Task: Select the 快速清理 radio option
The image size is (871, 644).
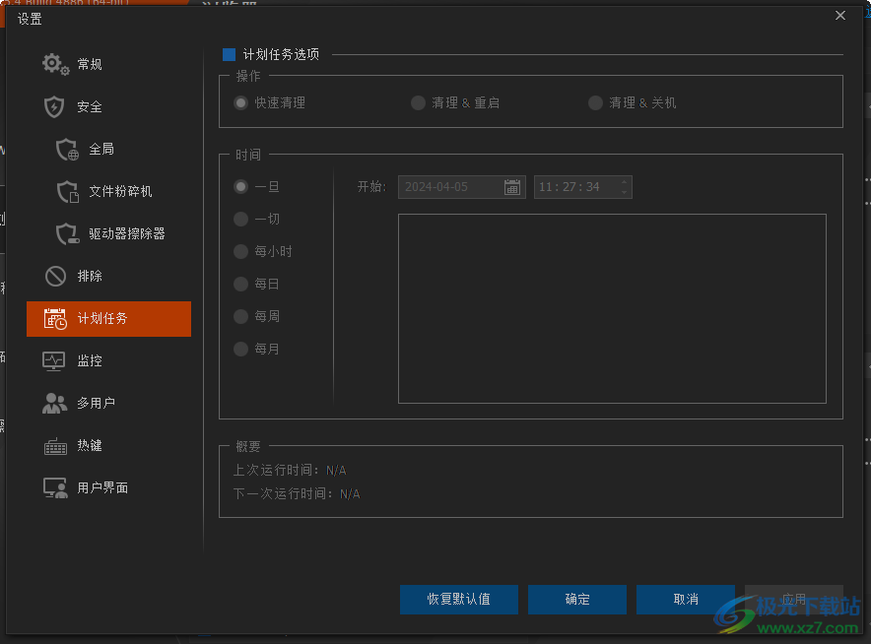Action: coord(240,101)
